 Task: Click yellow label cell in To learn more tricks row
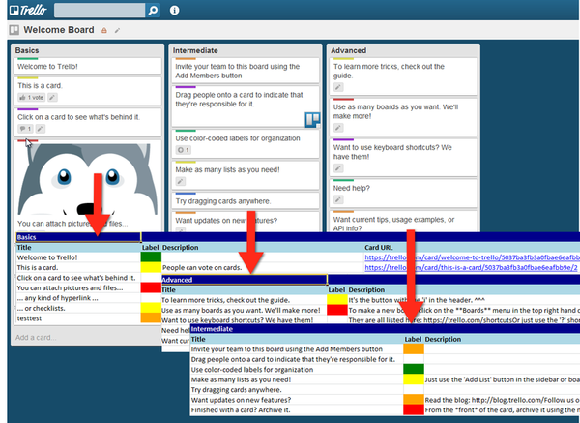click(337, 300)
